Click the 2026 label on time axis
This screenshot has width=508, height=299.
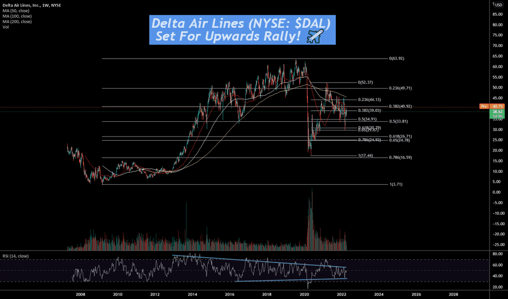click(416, 295)
